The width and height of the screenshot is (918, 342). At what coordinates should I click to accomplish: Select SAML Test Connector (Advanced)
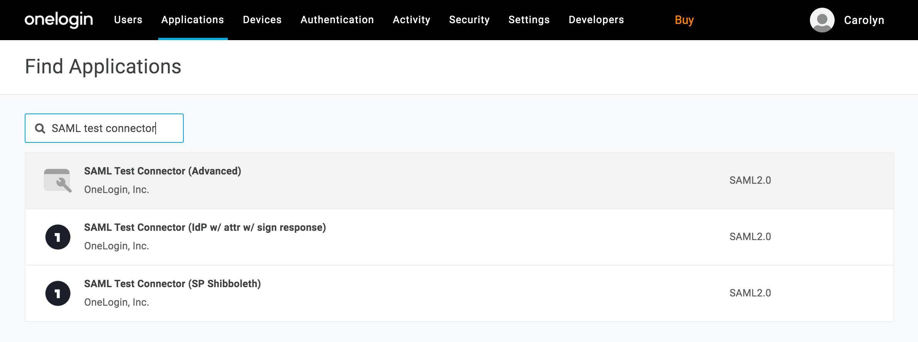pyautogui.click(x=163, y=171)
